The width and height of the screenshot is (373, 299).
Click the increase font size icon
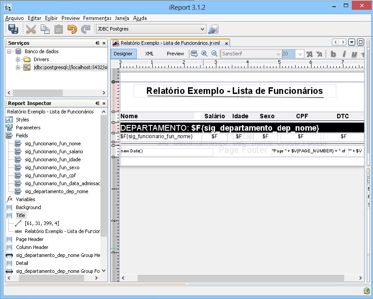pyautogui.click(x=309, y=54)
